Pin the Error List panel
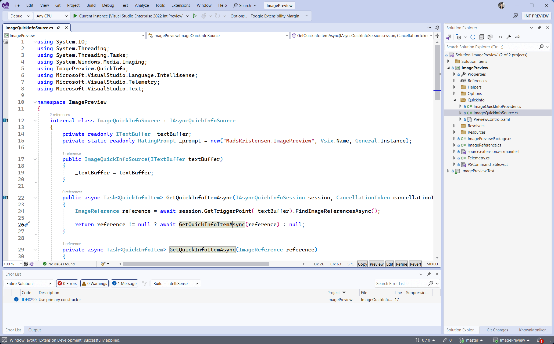Image resolution: width=554 pixels, height=344 pixels. pos(429,274)
